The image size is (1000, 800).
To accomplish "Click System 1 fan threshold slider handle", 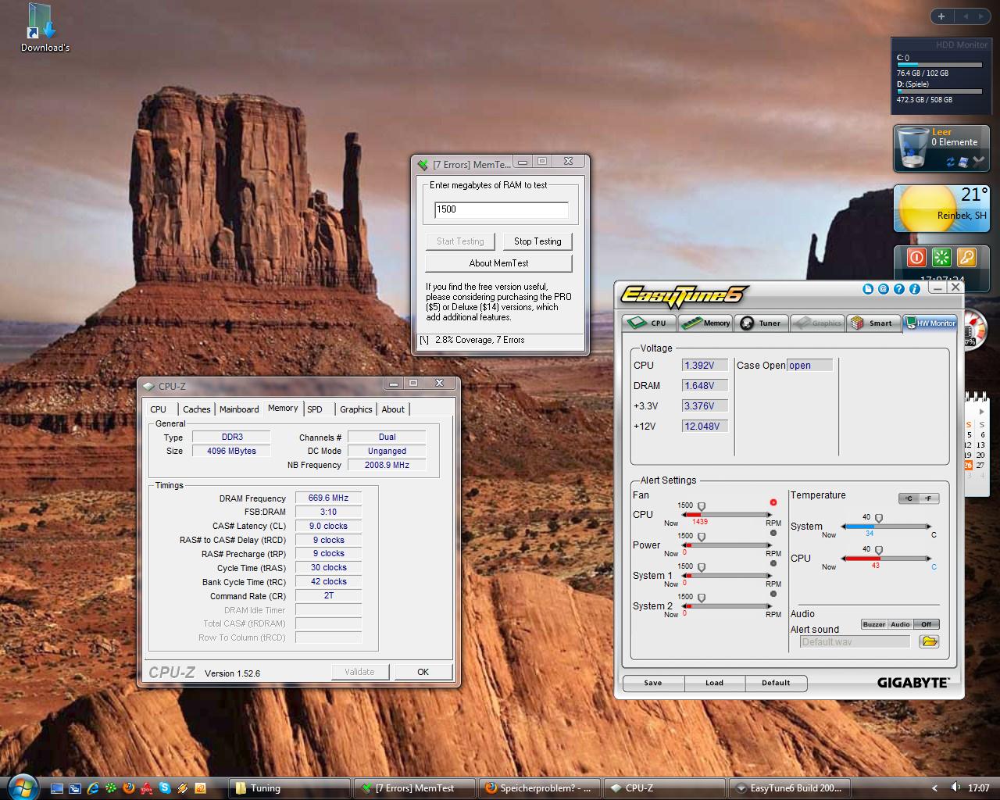I will click(702, 568).
